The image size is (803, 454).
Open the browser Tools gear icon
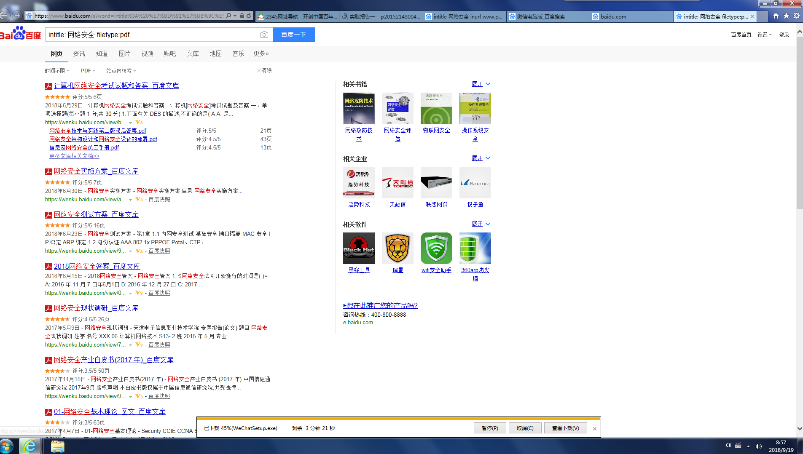[x=796, y=16]
